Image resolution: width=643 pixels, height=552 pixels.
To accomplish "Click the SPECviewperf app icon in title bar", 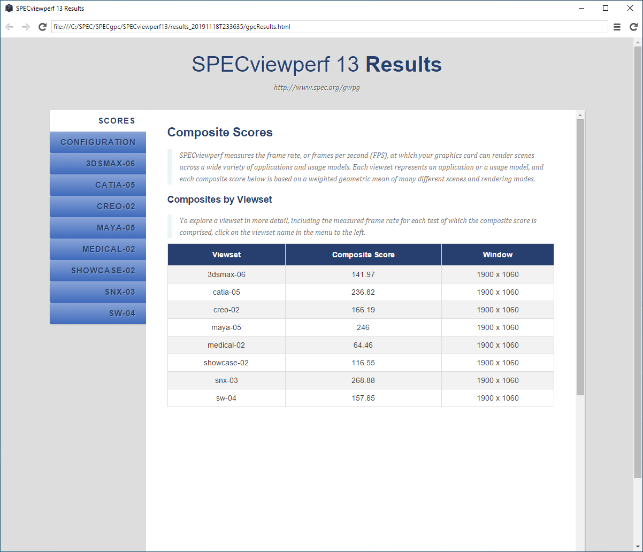I will 9,8.
